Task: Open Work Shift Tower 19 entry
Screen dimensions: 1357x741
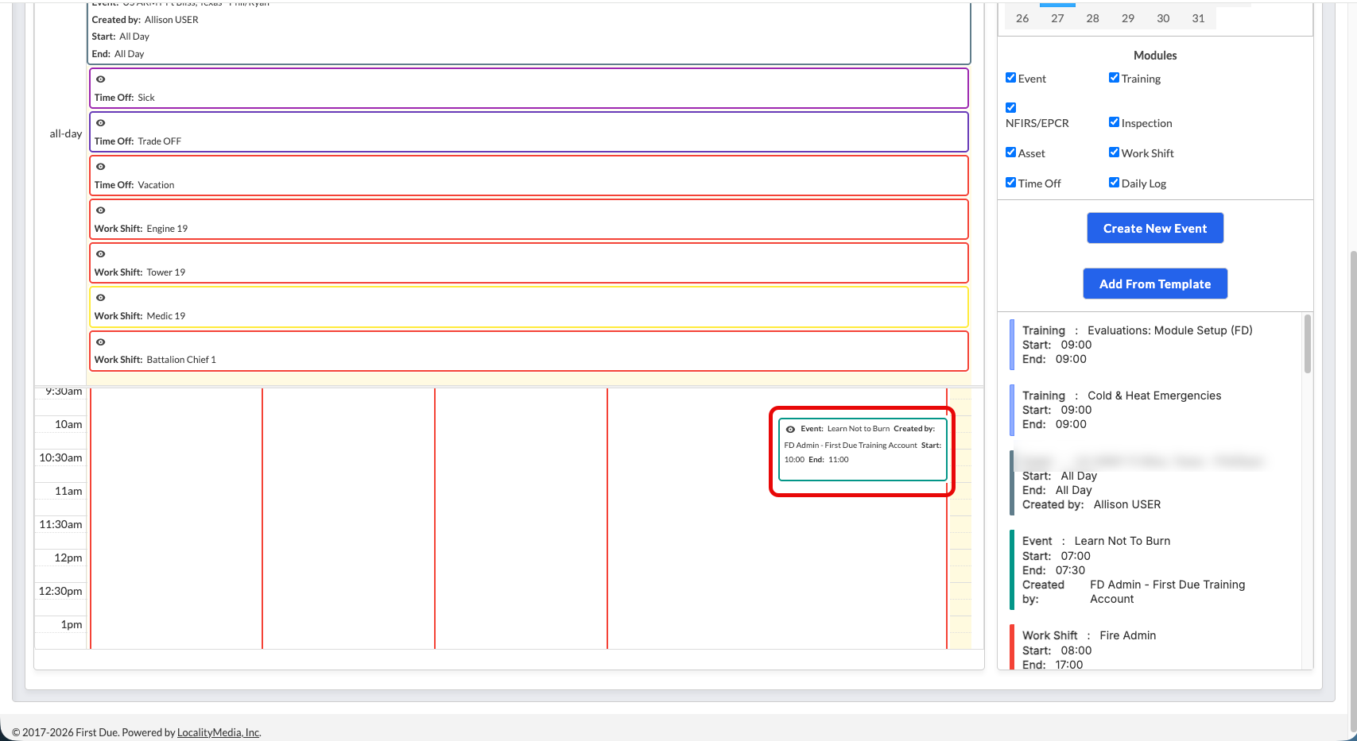Action: pos(529,263)
